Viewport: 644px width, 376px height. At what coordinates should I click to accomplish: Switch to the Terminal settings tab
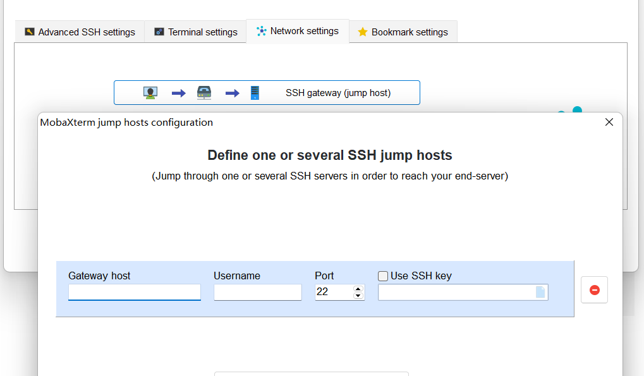click(195, 32)
